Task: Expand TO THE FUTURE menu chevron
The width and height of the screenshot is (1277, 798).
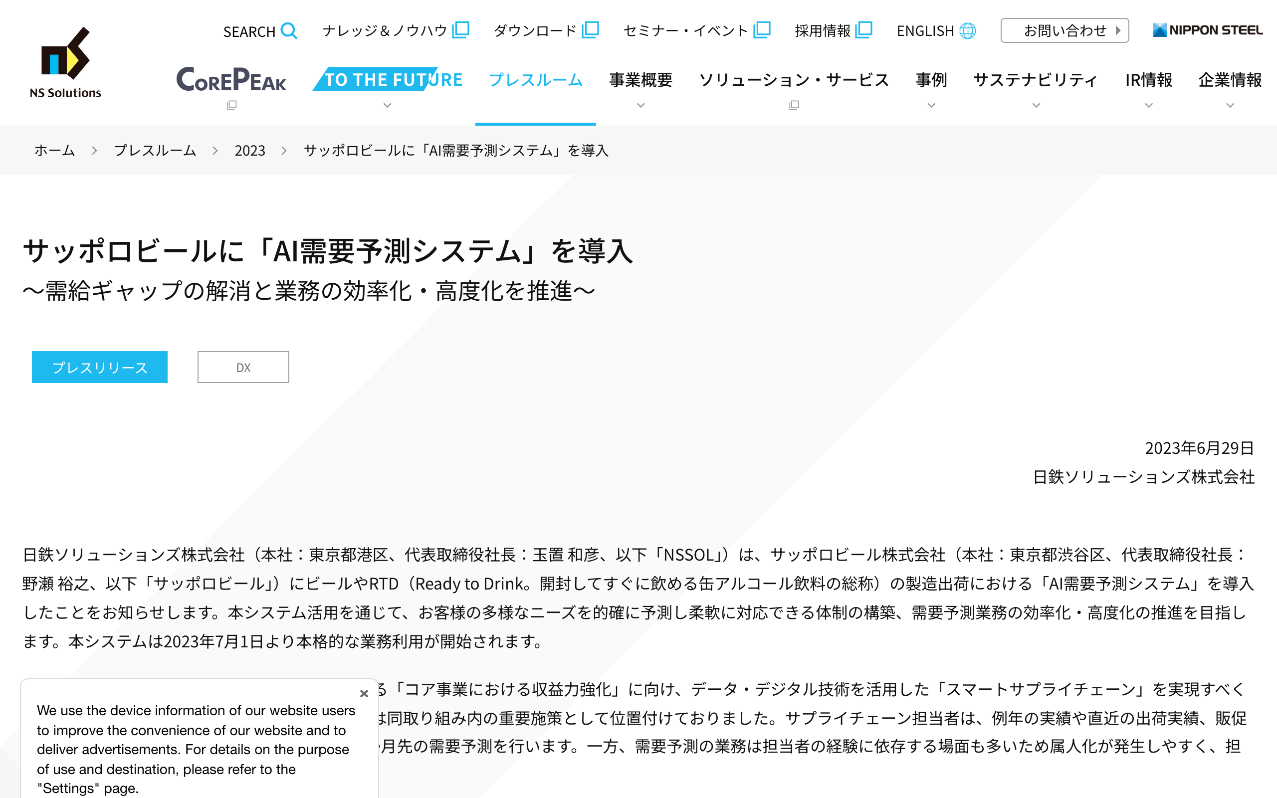Action: pos(387,106)
